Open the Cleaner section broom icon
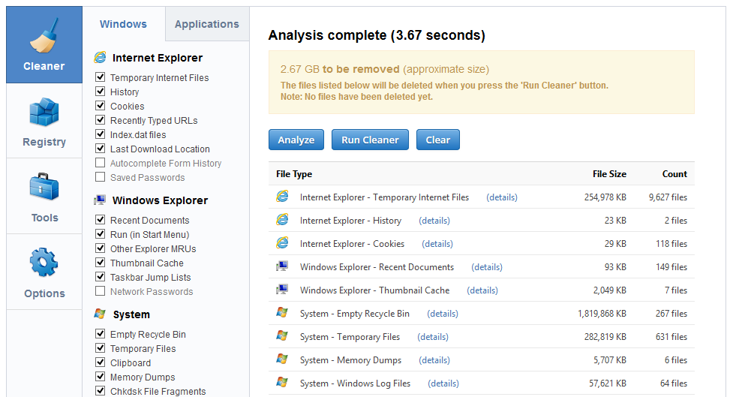 coord(44,35)
